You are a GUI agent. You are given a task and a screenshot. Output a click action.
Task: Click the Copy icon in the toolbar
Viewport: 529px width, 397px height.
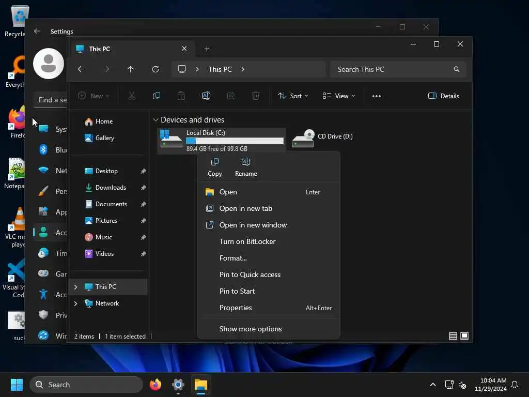coord(156,96)
